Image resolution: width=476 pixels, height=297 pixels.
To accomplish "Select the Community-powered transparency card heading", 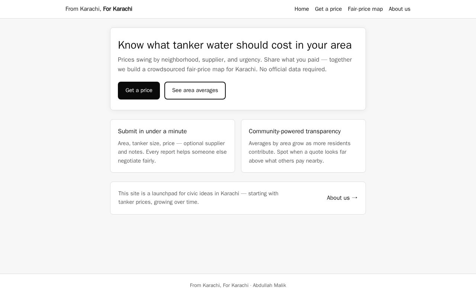I will 295,131.
